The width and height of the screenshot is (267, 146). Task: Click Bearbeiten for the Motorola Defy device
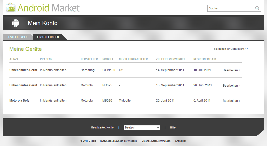[x=231, y=101]
